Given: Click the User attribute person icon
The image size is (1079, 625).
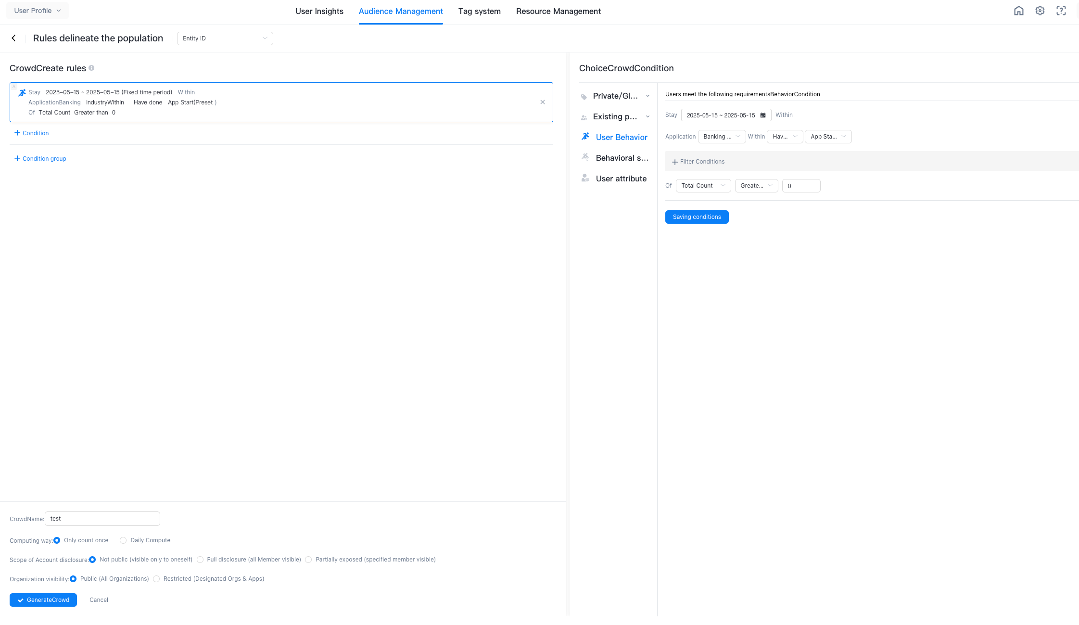Looking at the screenshot, I should tap(585, 178).
